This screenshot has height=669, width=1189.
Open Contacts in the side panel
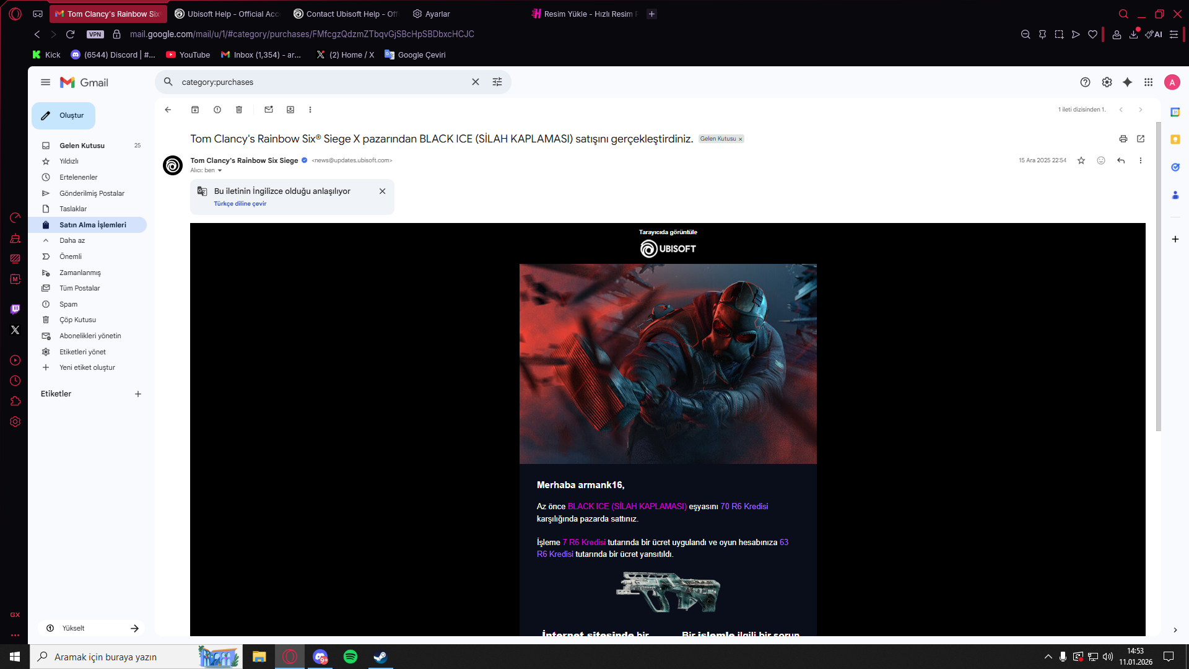click(x=1175, y=195)
